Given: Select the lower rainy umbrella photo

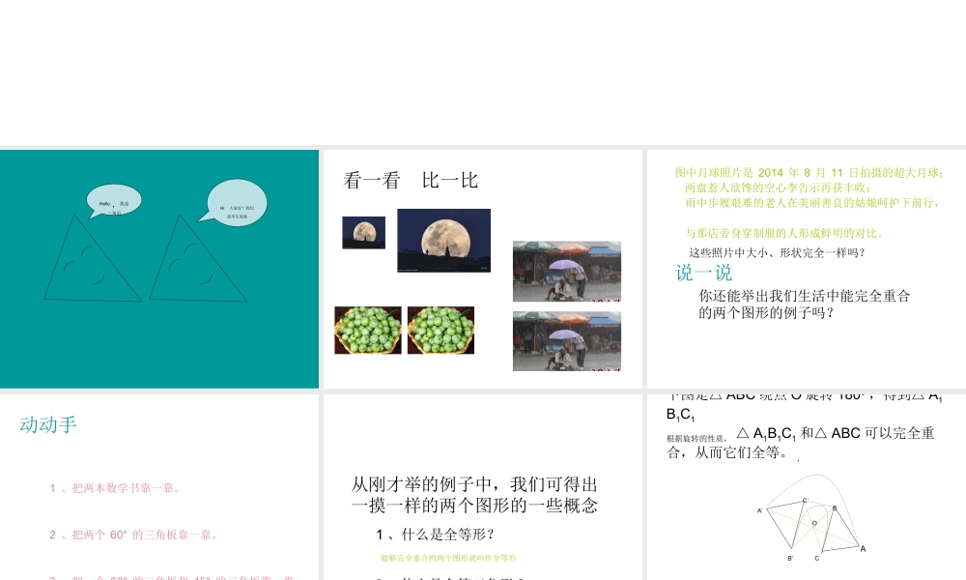Looking at the screenshot, I should (567, 341).
